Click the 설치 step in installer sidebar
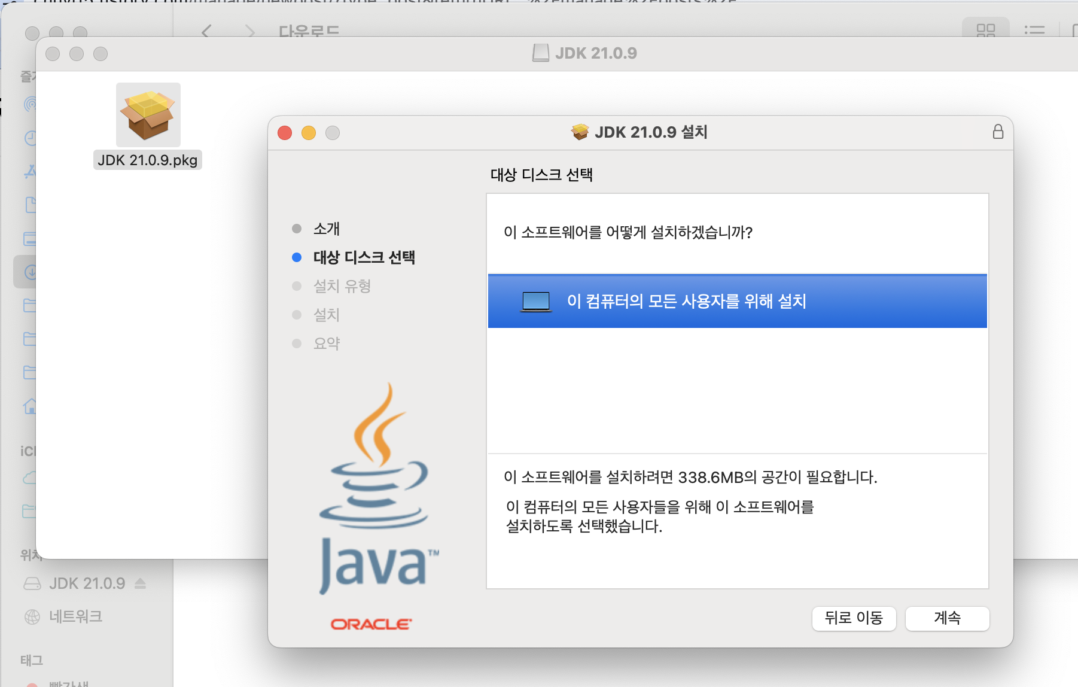1078x687 pixels. pos(326,315)
